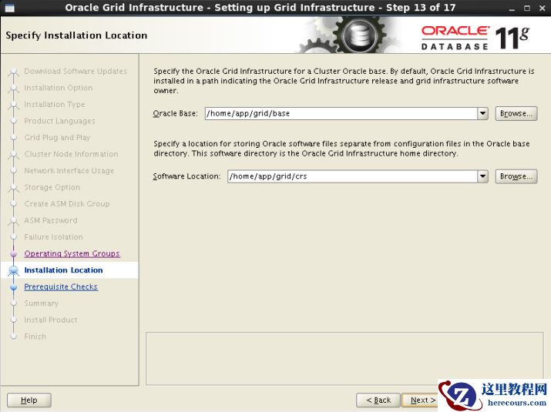551x412 pixels.
Task: Click the Prerequisite Checks step marker
Action: click(x=14, y=287)
